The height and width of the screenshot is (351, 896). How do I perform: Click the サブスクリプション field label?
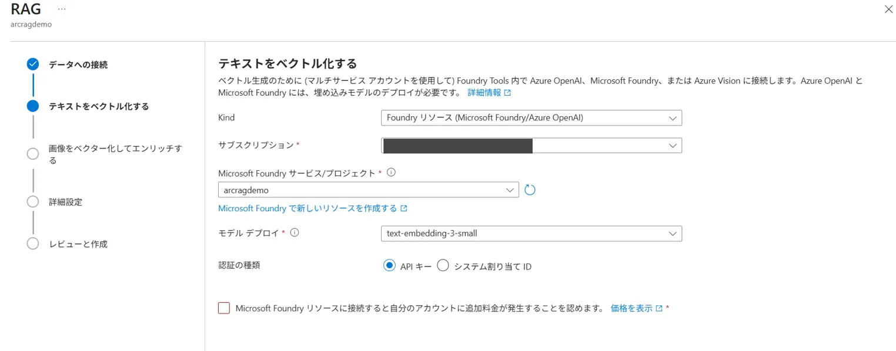256,145
